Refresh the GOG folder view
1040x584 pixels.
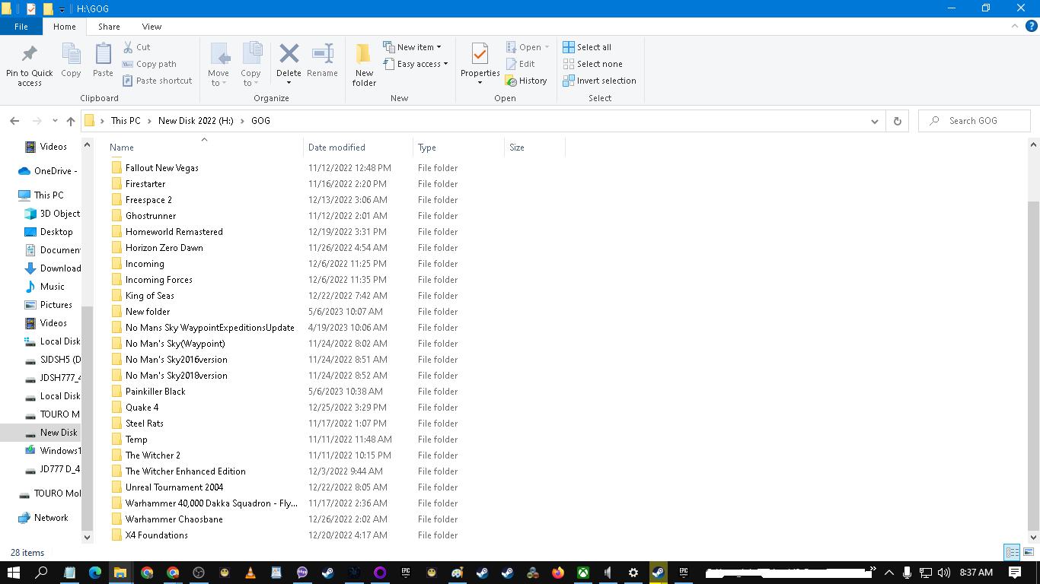tap(897, 121)
